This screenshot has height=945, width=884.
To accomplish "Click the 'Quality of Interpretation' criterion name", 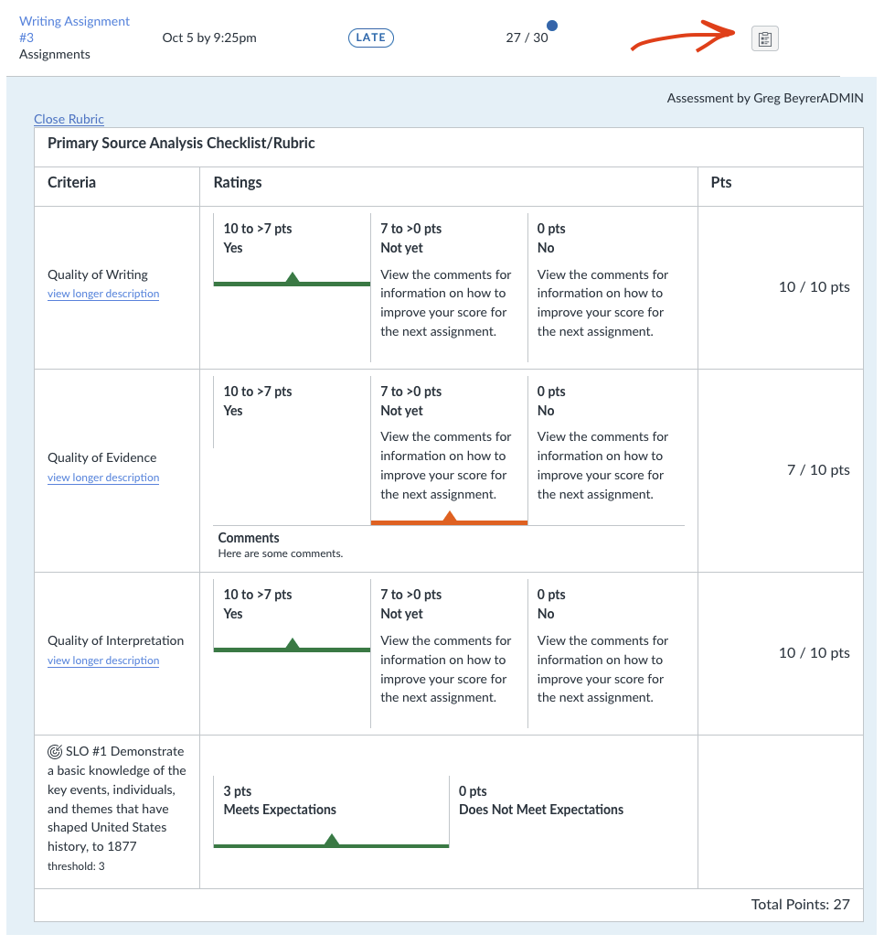I will point(115,640).
